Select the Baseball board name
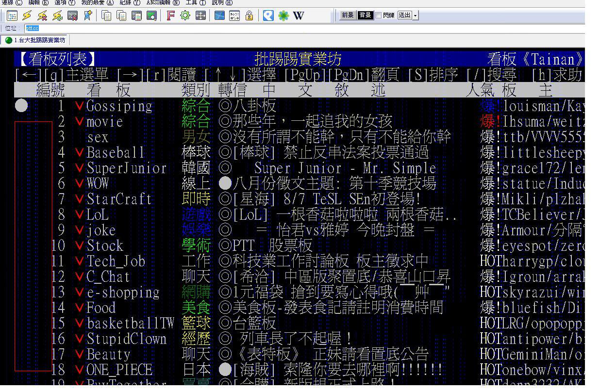Screen dimensions: 600x391 click(116, 153)
